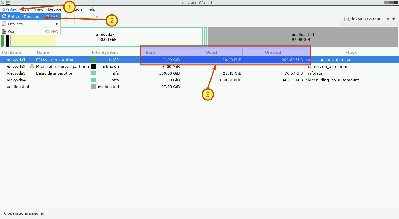The image size is (399, 219).
Task: Click the 'hidden, diag, no_automount' flags cell
Action: [332, 80]
